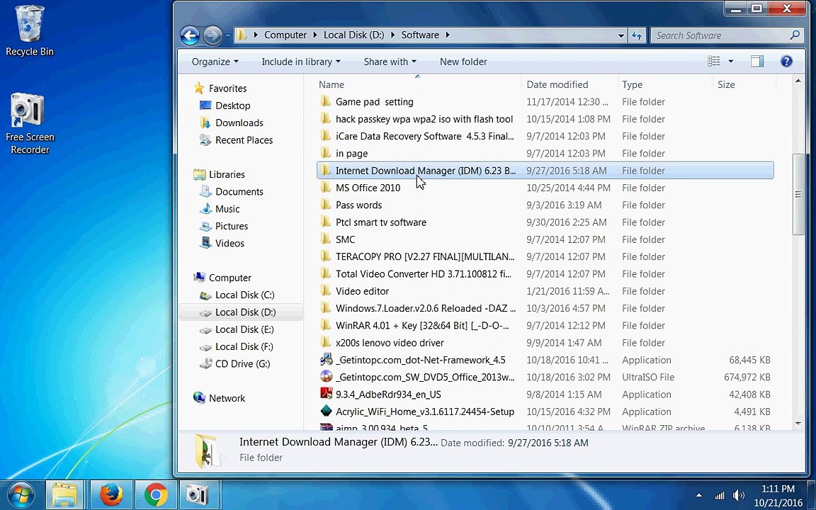Select iCare Data Recovery Software folder

pyautogui.click(x=425, y=136)
